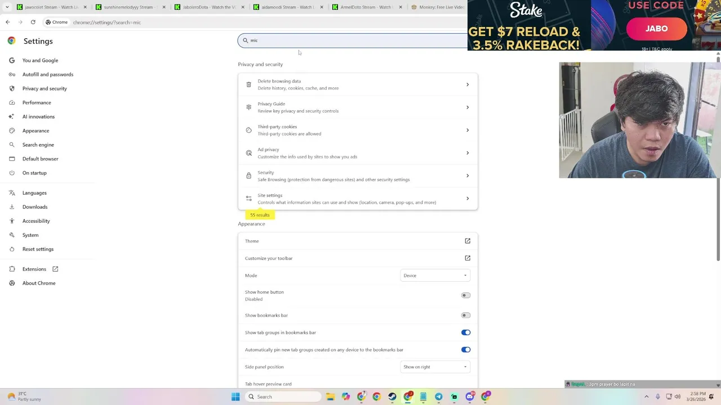The image size is (721, 405).
Task: Click the System wrench icon
Action: click(x=11, y=235)
